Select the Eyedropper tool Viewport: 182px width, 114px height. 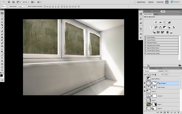coord(2,28)
